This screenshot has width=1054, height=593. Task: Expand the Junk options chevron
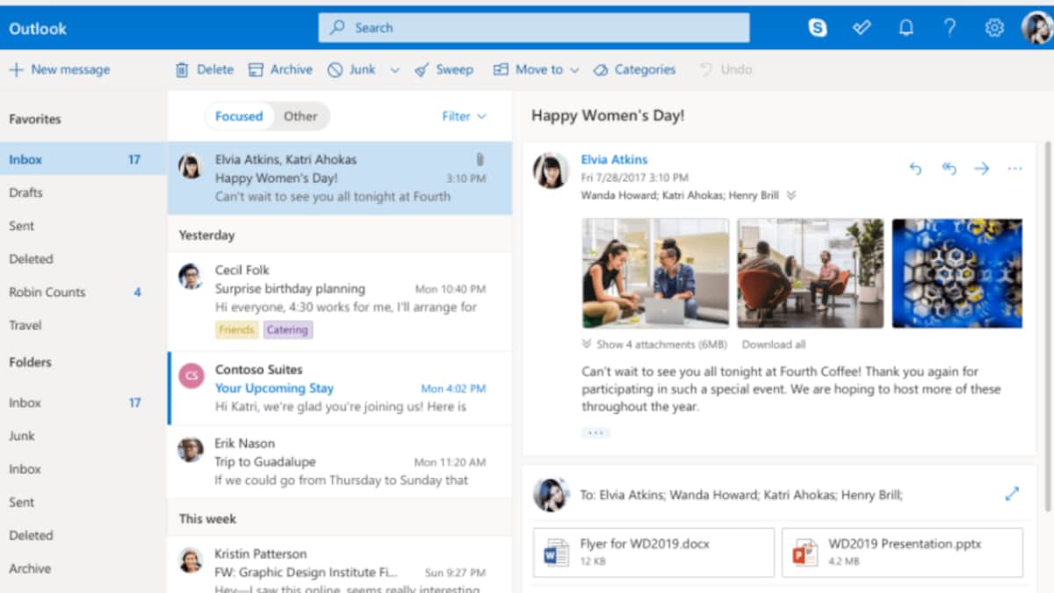(393, 69)
